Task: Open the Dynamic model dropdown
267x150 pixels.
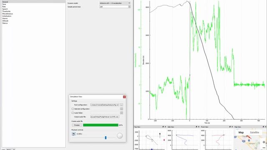Action: coord(115,3)
